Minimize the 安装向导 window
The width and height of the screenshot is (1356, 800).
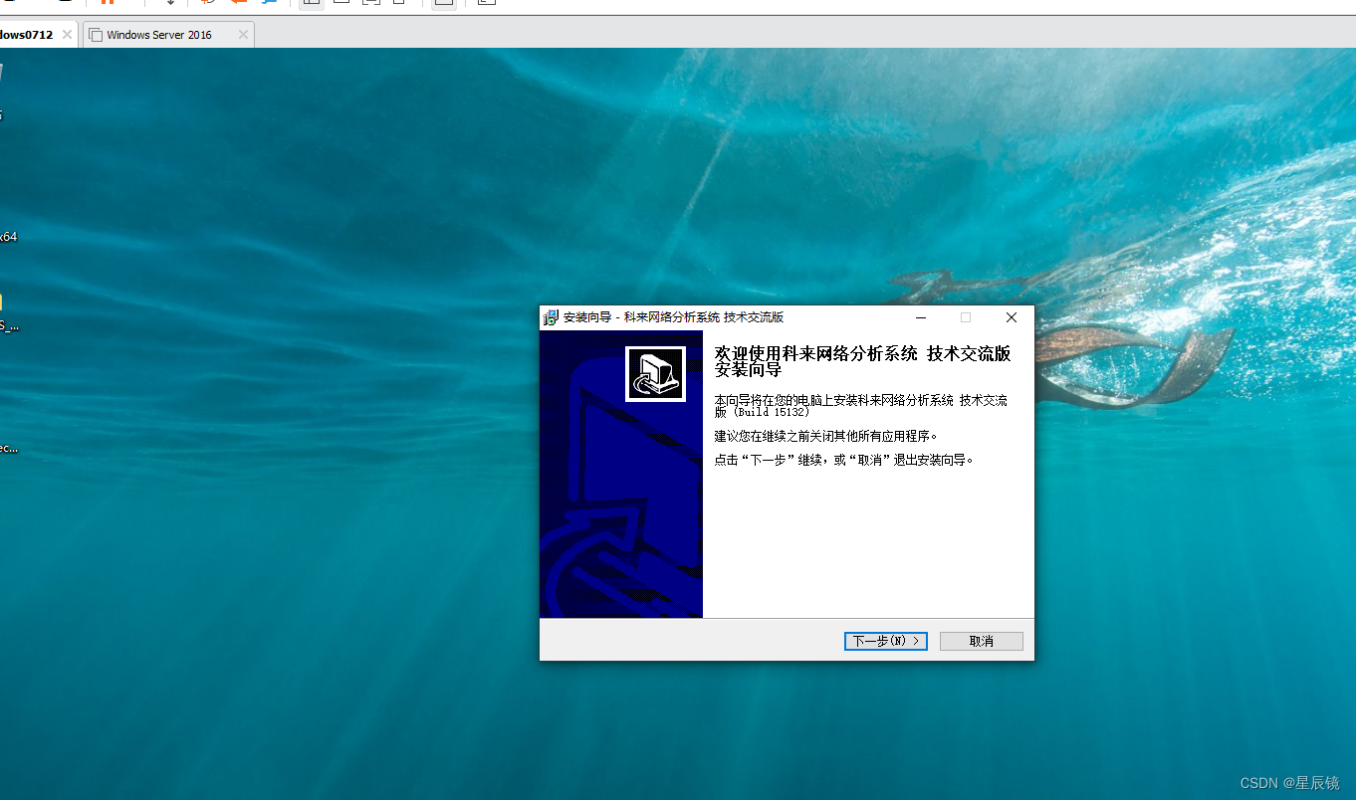pos(921,317)
